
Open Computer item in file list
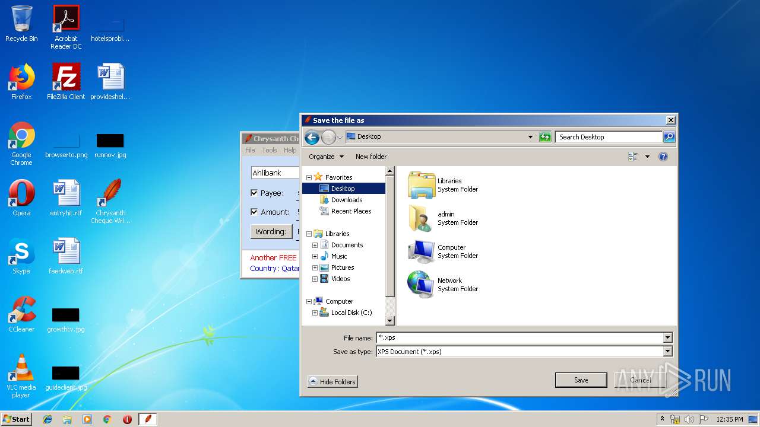pos(443,251)
